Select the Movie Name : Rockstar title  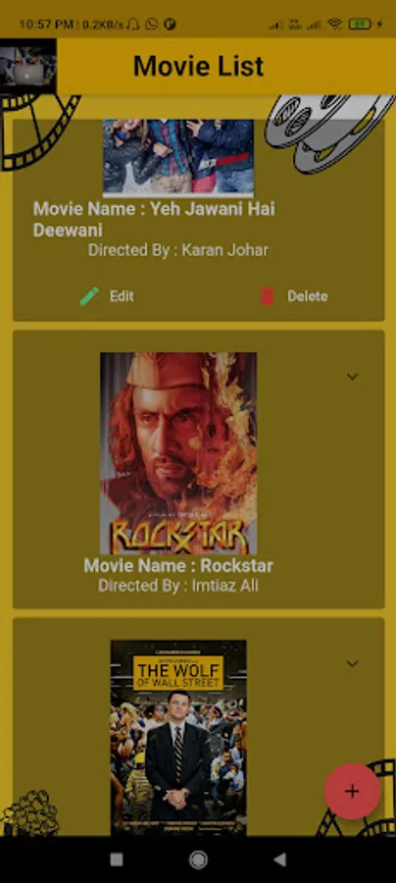[x=178, y=565]
